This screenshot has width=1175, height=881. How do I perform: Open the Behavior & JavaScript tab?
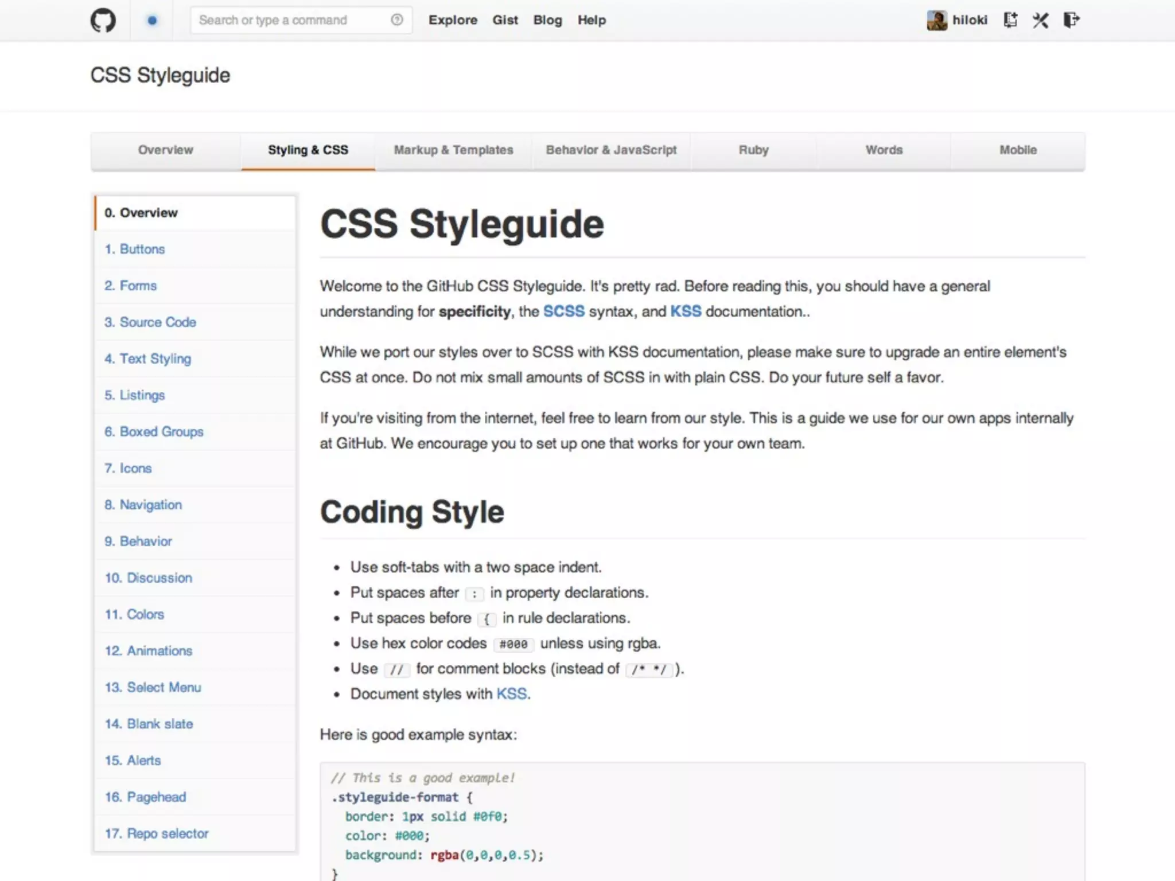(611, 150)
